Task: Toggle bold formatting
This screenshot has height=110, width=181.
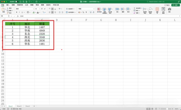Action: (x=17, y=12)
